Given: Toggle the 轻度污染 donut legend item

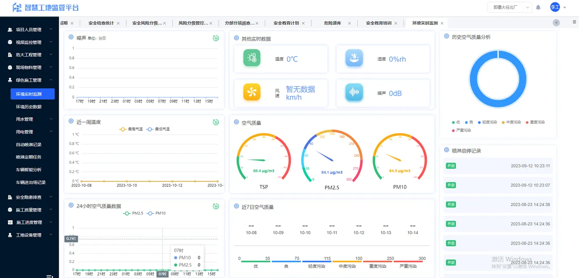Looking at the screenshot, I should (487, 122).
